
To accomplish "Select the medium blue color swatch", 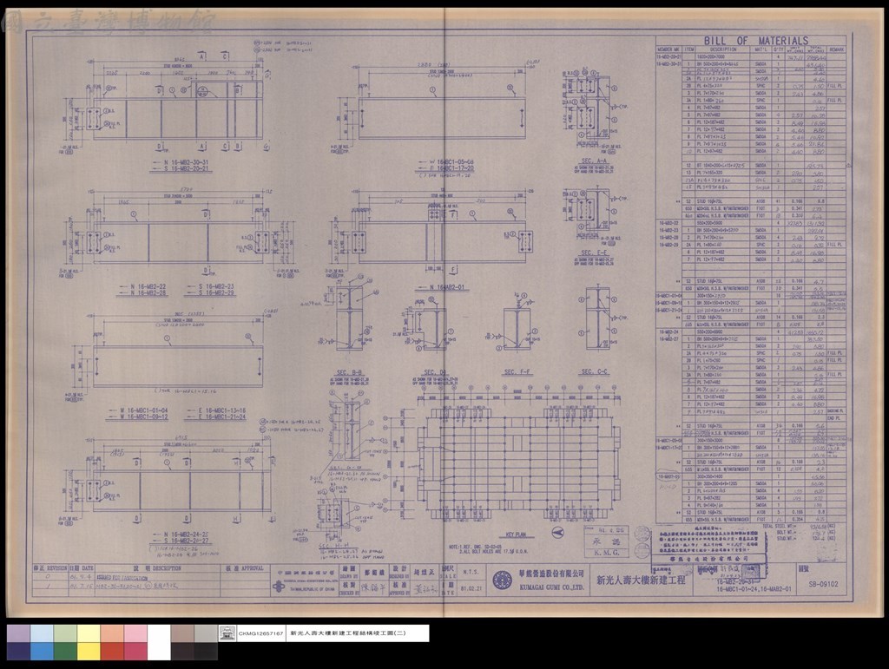I will coord(42,652).
